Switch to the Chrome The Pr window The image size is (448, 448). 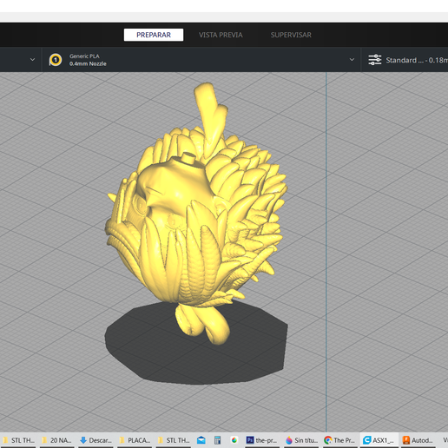(340, 440)
